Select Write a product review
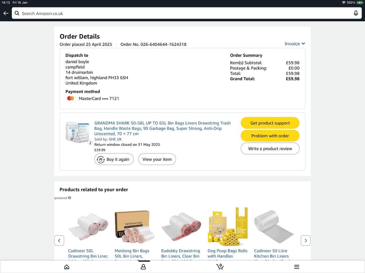This screenshot has height=273, width=365. [270, 149]
